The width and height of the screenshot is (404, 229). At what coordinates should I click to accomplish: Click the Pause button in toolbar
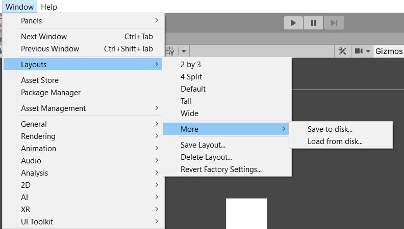click(x=314, y=23)
